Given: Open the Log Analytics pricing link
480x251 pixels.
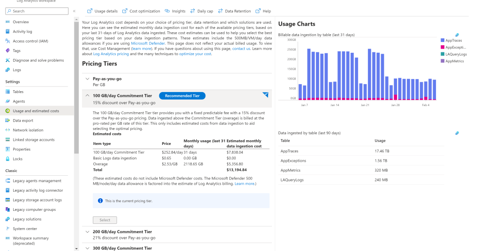Looking at the screenshot, I should (111, 54).
